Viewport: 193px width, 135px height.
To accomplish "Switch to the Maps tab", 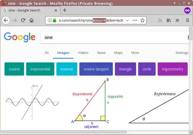I will pyautogui.click(x=118, y=53).
